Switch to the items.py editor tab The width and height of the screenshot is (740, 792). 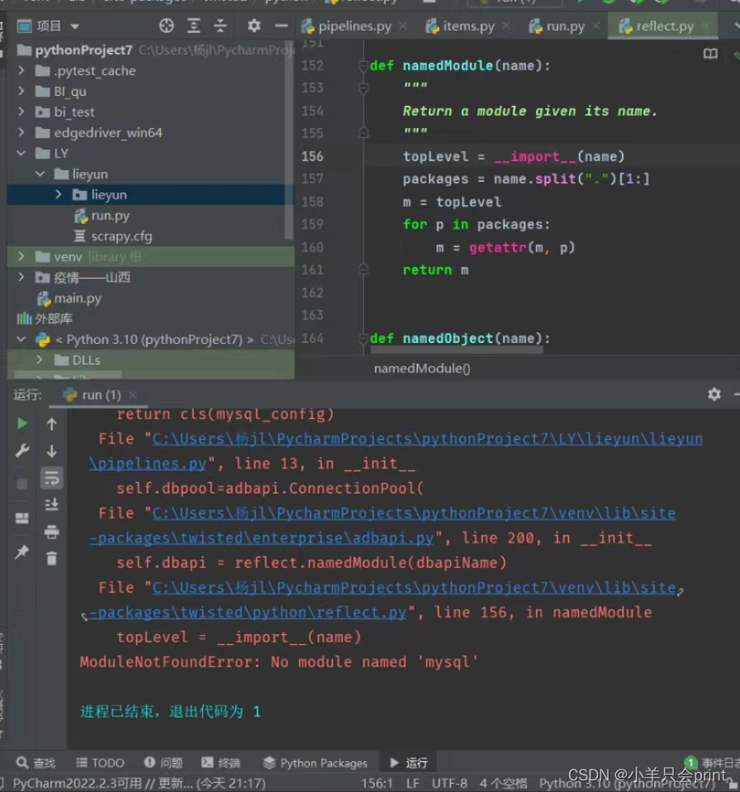[467, 26]
